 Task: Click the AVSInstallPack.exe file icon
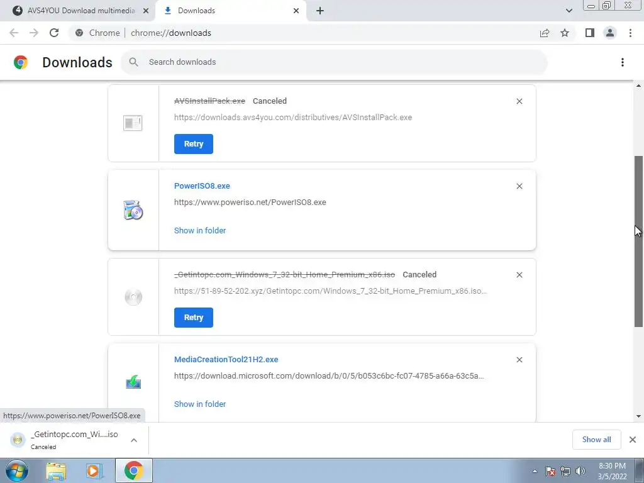point(133,123)
